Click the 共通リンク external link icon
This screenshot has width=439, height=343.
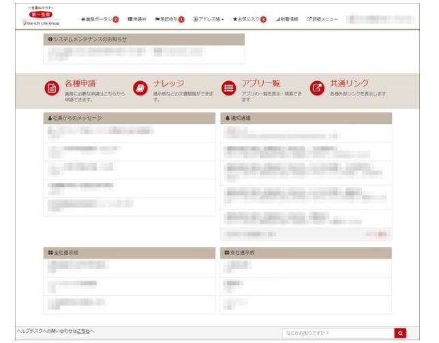pyautogui.click(x=317, y=88)
